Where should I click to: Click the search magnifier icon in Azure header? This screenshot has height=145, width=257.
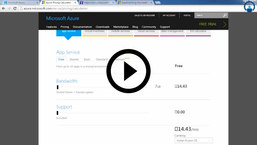[225, 15]
